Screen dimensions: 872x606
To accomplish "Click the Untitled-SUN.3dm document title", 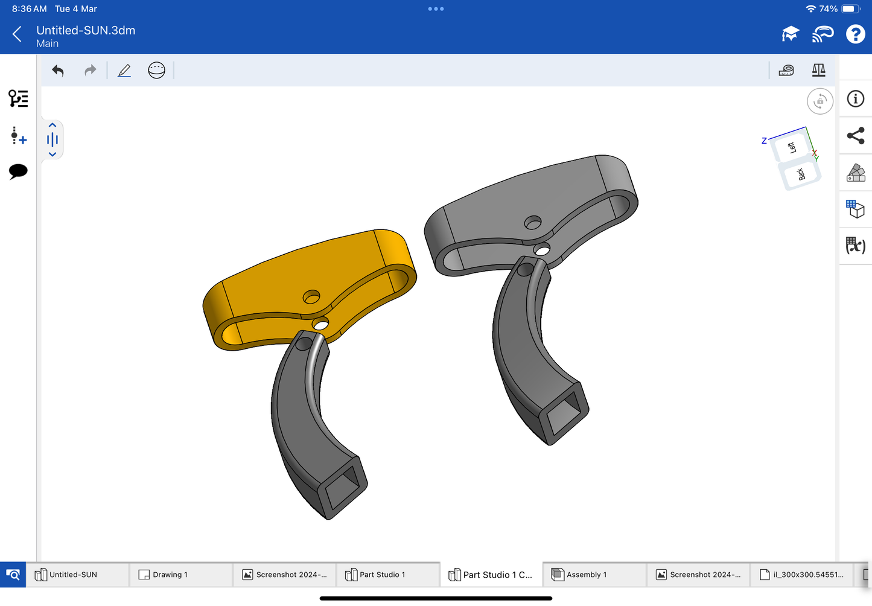I will pyautogui.click(x=86, y=30).
